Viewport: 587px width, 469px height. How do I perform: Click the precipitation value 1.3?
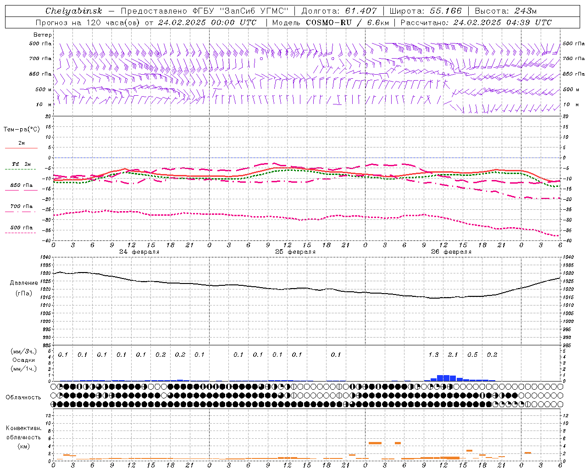pyautogui.click(x=433, y=355)
